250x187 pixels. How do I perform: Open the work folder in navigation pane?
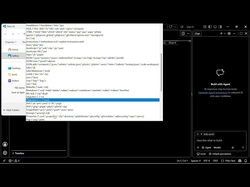tap(12, 74)
